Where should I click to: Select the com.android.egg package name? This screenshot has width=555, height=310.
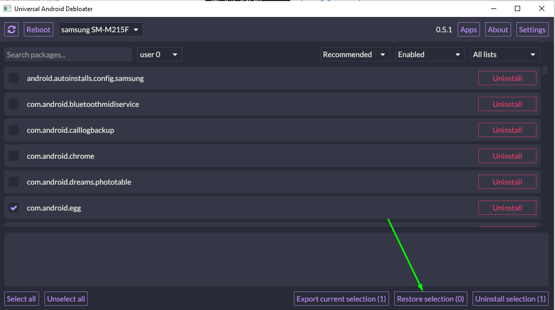point(54,208)
